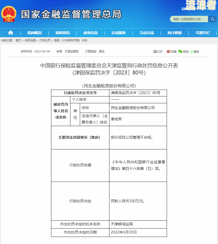Click the 作出处罚决定的机关名称 cell
This screenshot has width=218, height=244.
click(80, 224)
